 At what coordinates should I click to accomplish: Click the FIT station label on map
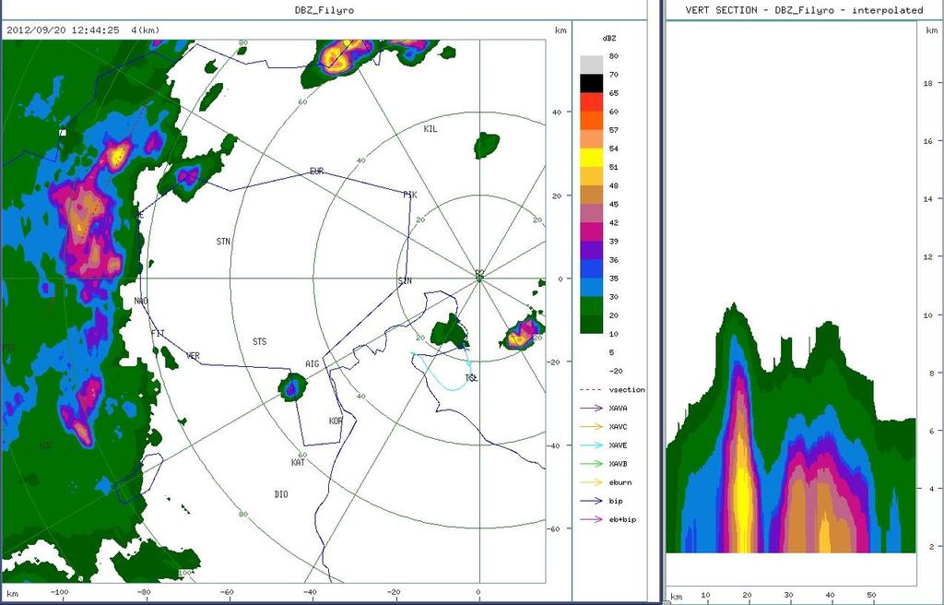(158, 333)
